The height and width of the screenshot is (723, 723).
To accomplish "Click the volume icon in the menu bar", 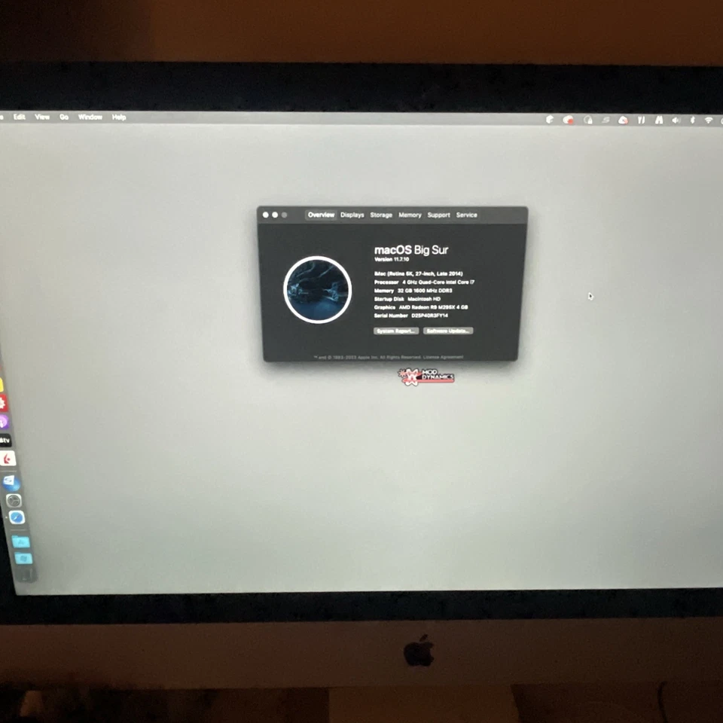I will pos(676,120).
